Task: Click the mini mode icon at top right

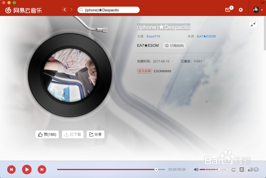Action: click(263, 3)
